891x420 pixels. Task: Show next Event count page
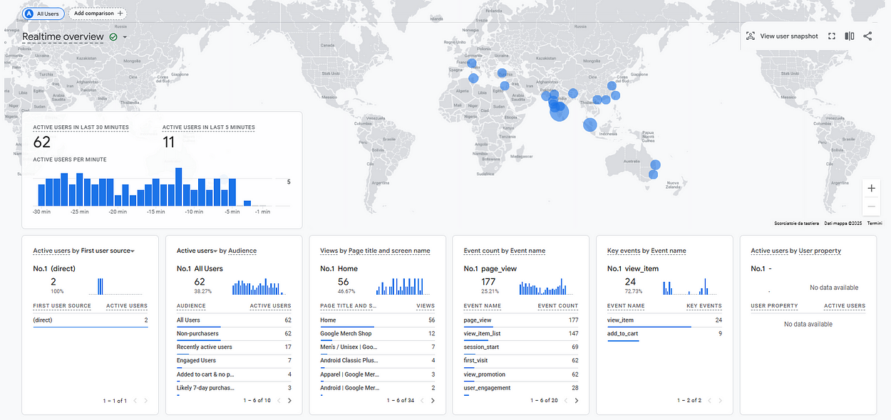577,401
